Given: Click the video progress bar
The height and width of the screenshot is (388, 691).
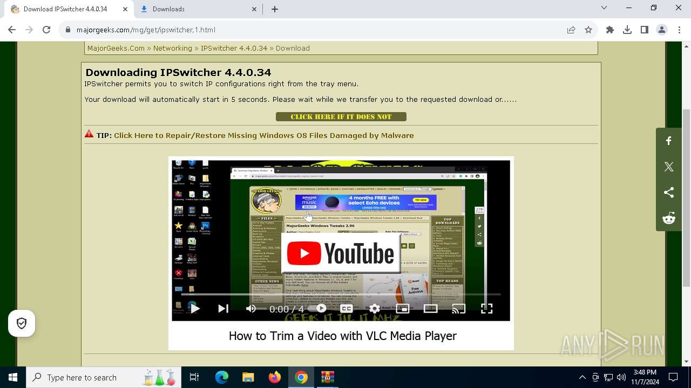Looking at the screenshot, I should tap(341, 294).
